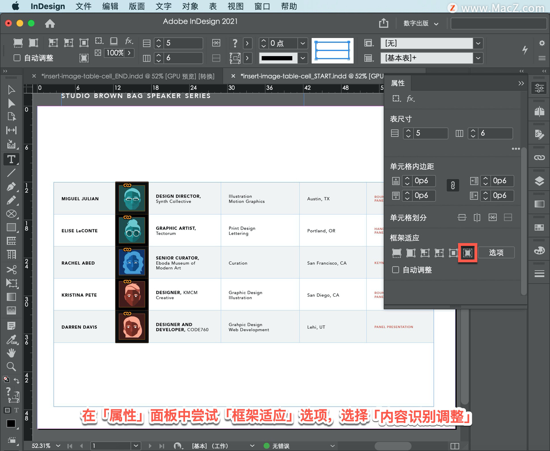Open the [无] style dropdown
This screenshot has width=550, height=451.
pos(478,43)
